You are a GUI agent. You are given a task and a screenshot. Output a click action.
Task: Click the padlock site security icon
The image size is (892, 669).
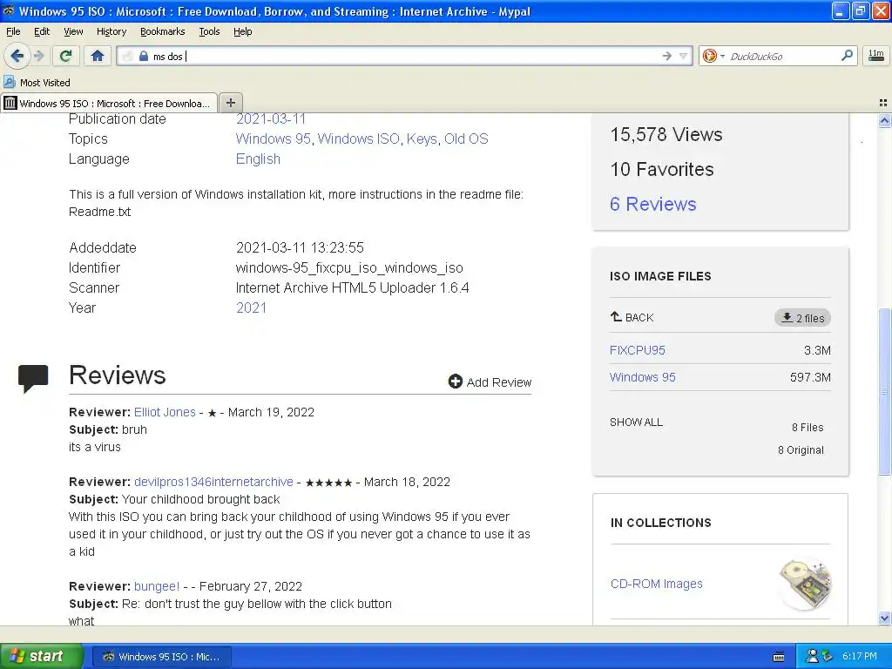click(144, 56)
